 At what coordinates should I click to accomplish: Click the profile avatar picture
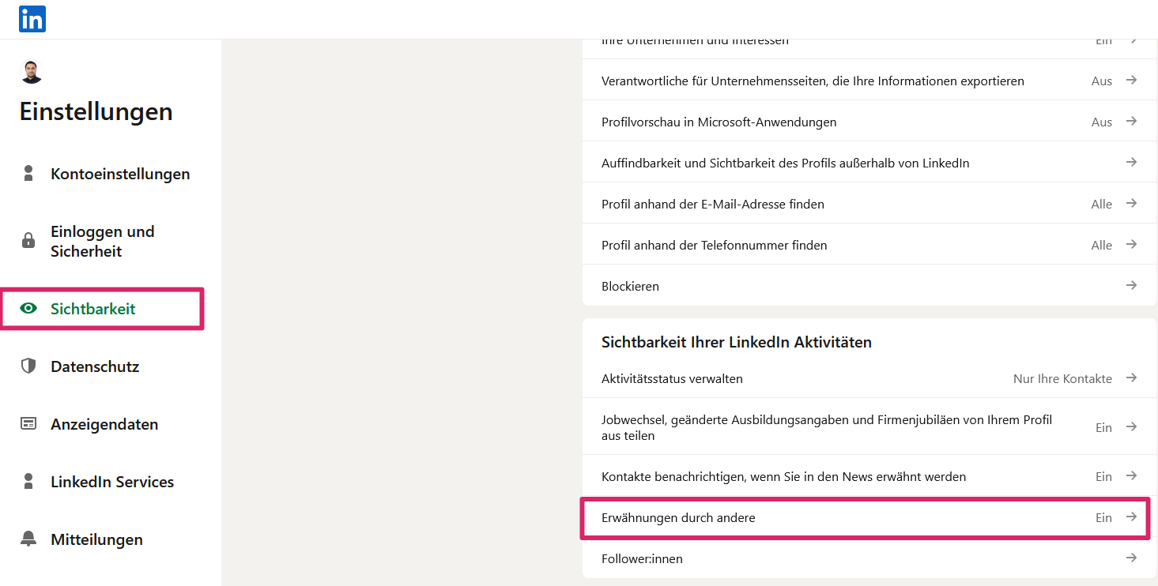[x=31, y=72]
